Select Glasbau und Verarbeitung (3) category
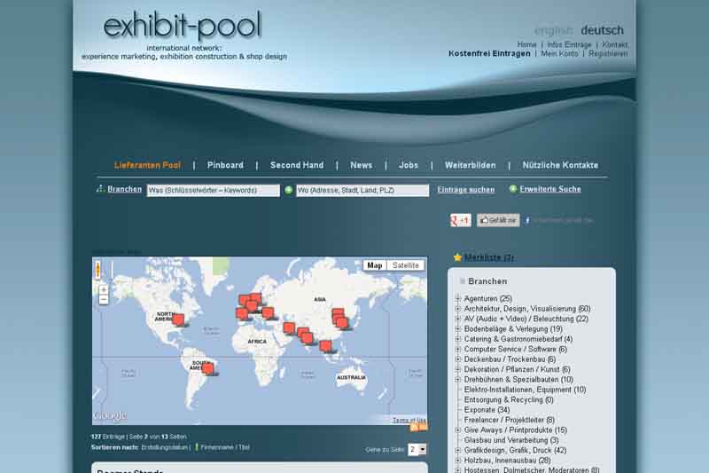This screenshot has width=709, height=473. 511,440
